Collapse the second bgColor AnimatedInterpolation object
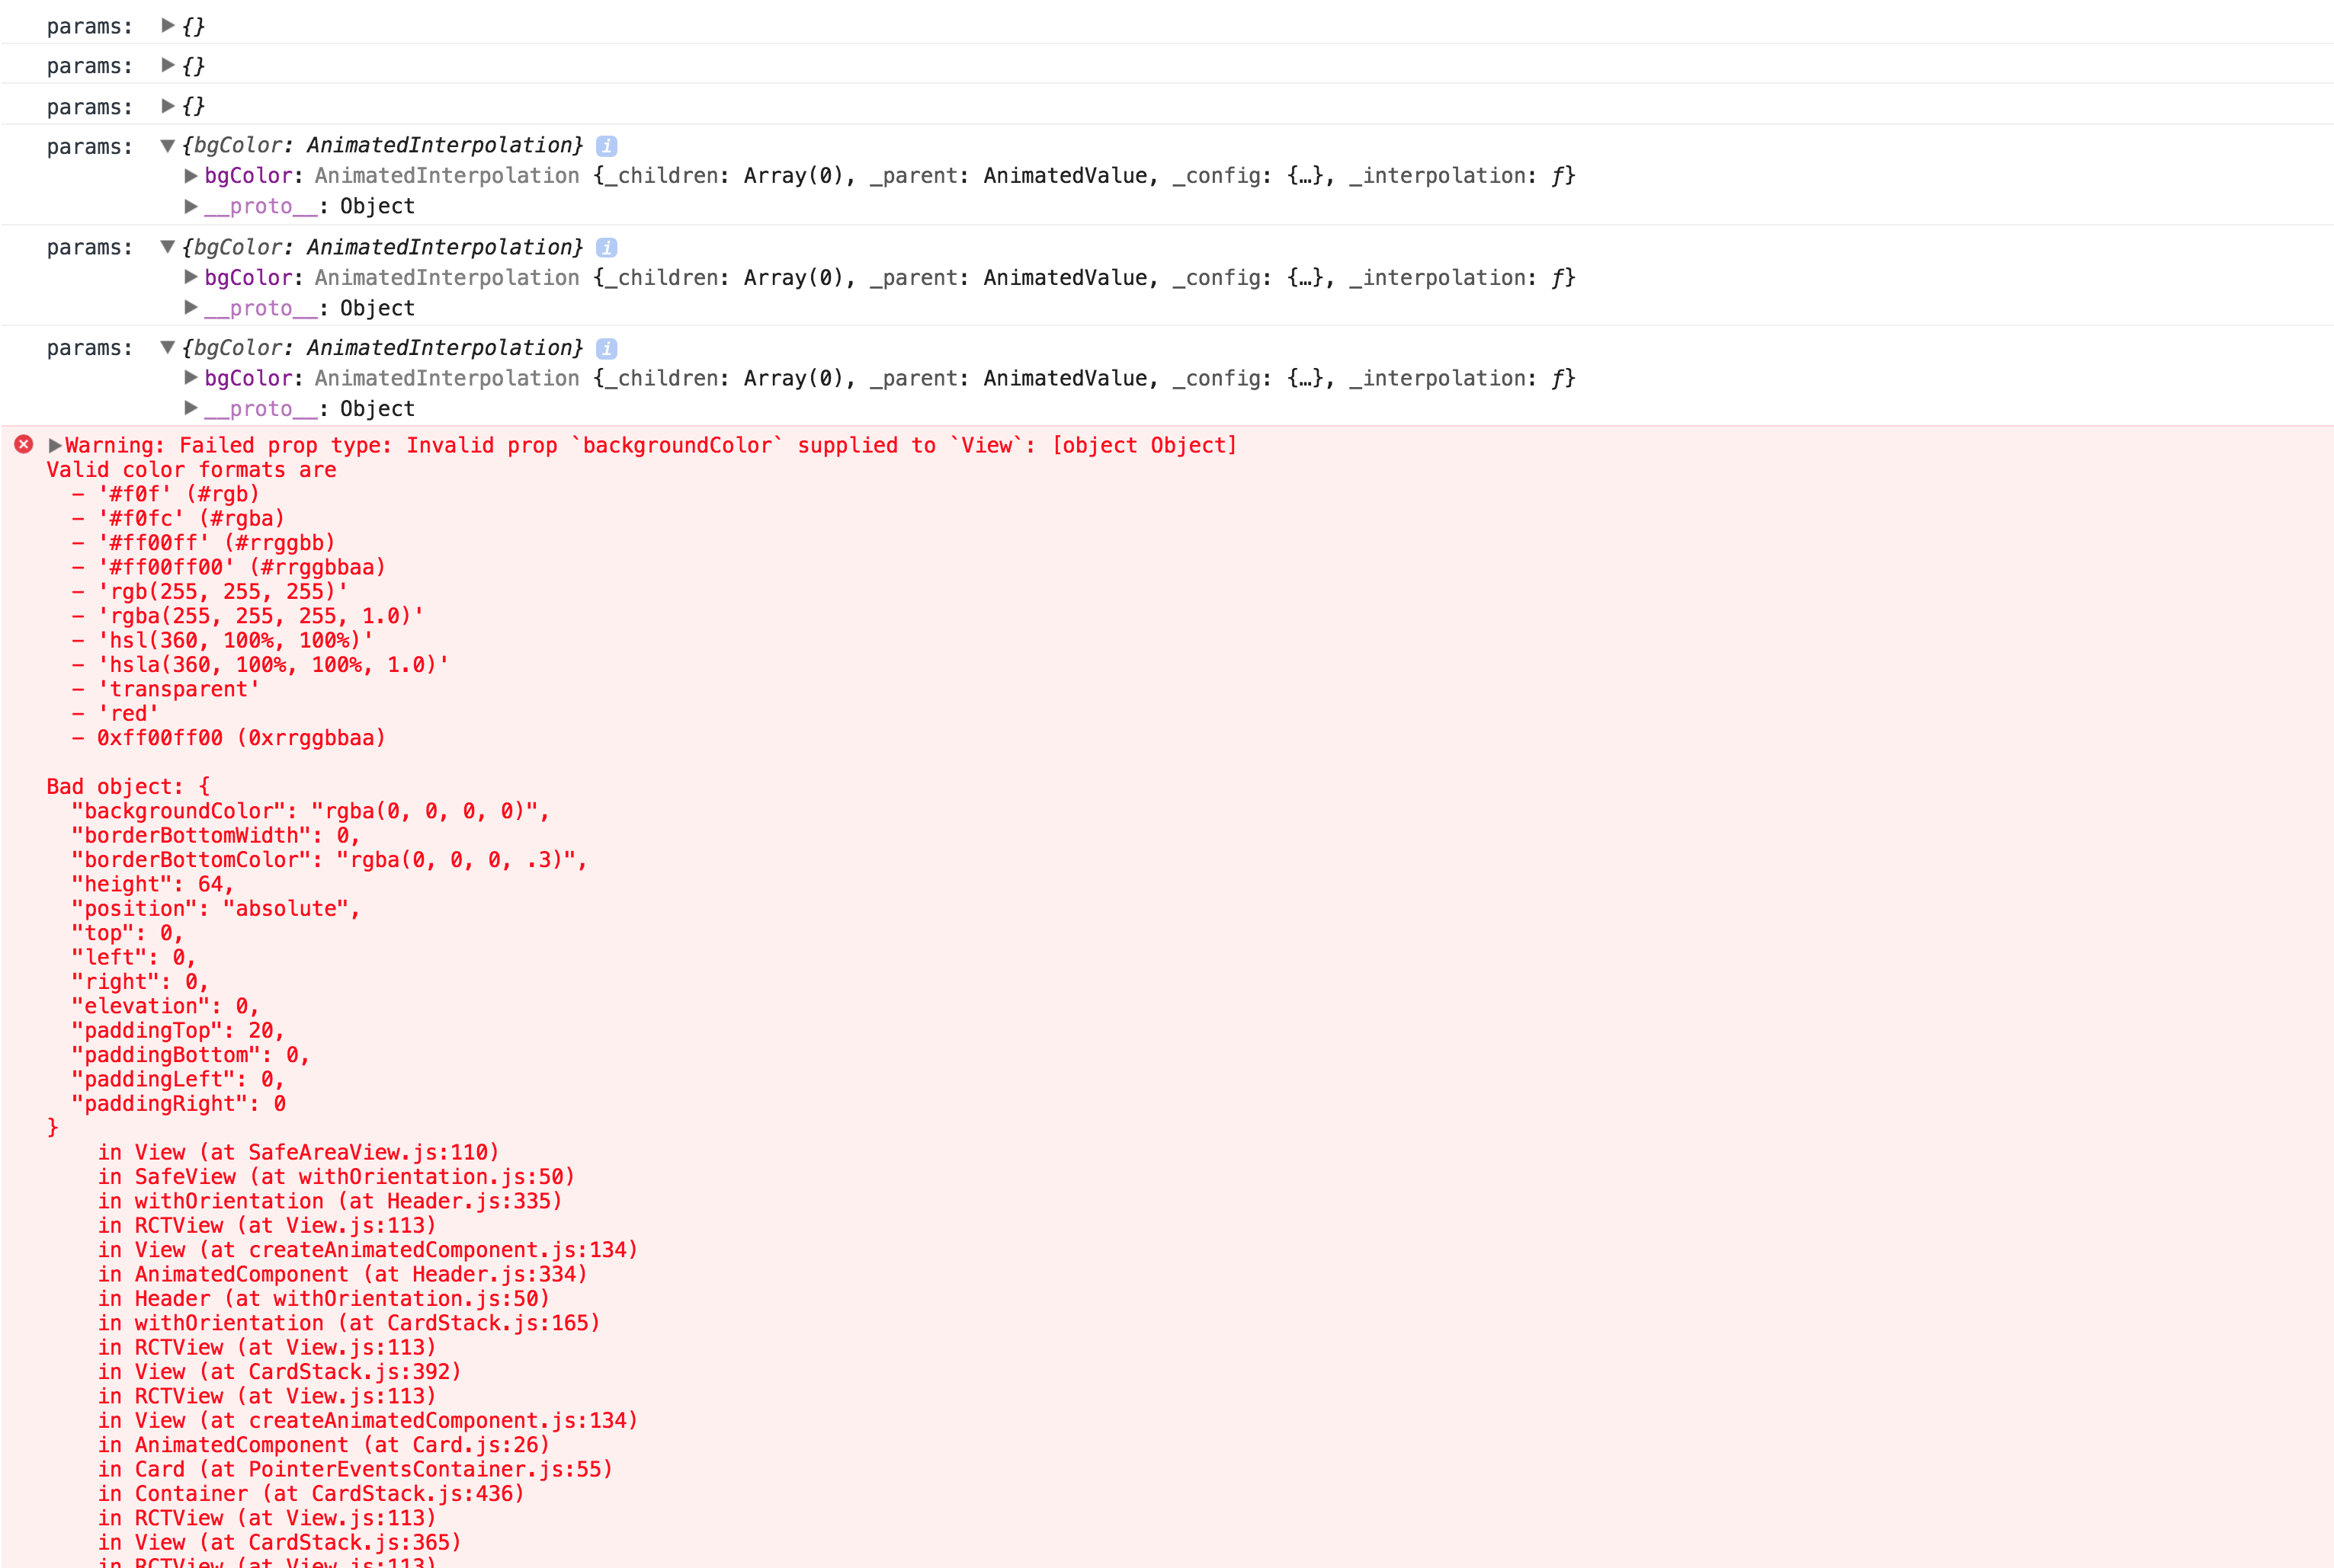This screenshot has height=1568, width=2334. pyautogui.click(x=168, y=247)
